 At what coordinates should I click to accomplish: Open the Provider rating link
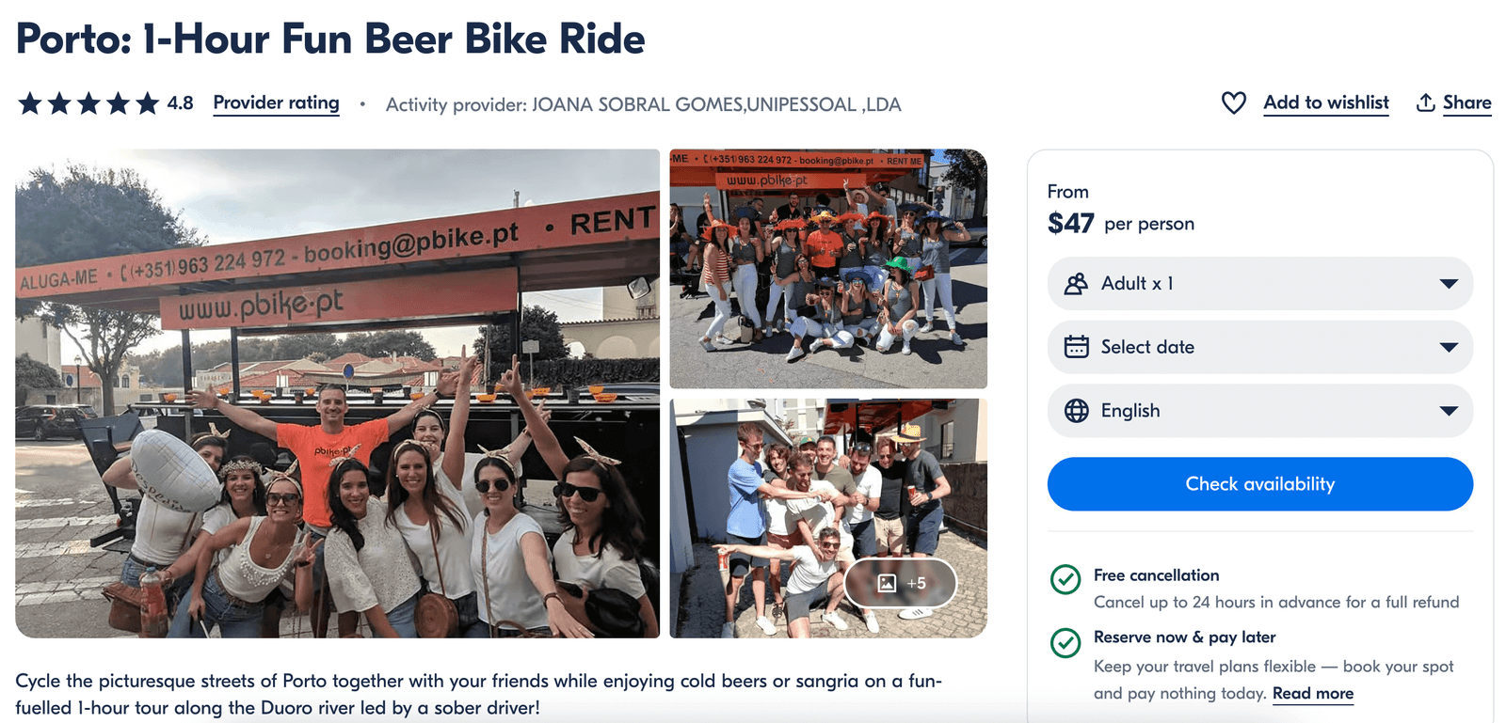coord(275,103)
